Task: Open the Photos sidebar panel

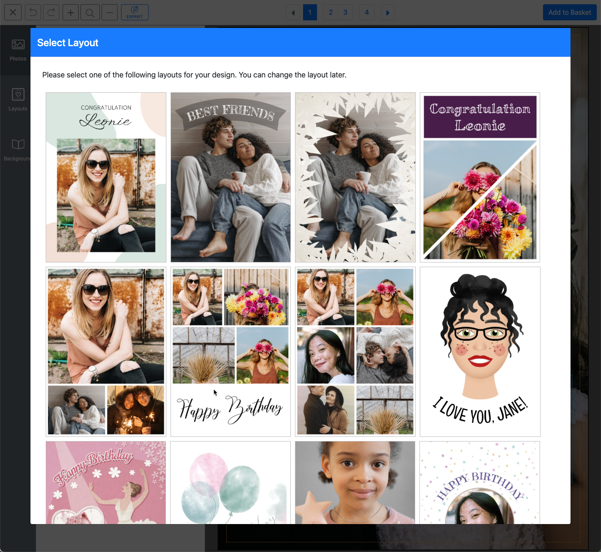Action: [18, 50]
